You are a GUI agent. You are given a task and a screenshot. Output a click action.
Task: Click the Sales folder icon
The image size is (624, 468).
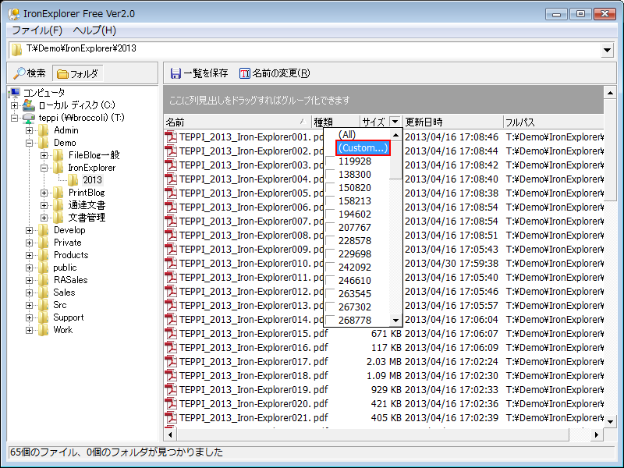coord(44,292)
